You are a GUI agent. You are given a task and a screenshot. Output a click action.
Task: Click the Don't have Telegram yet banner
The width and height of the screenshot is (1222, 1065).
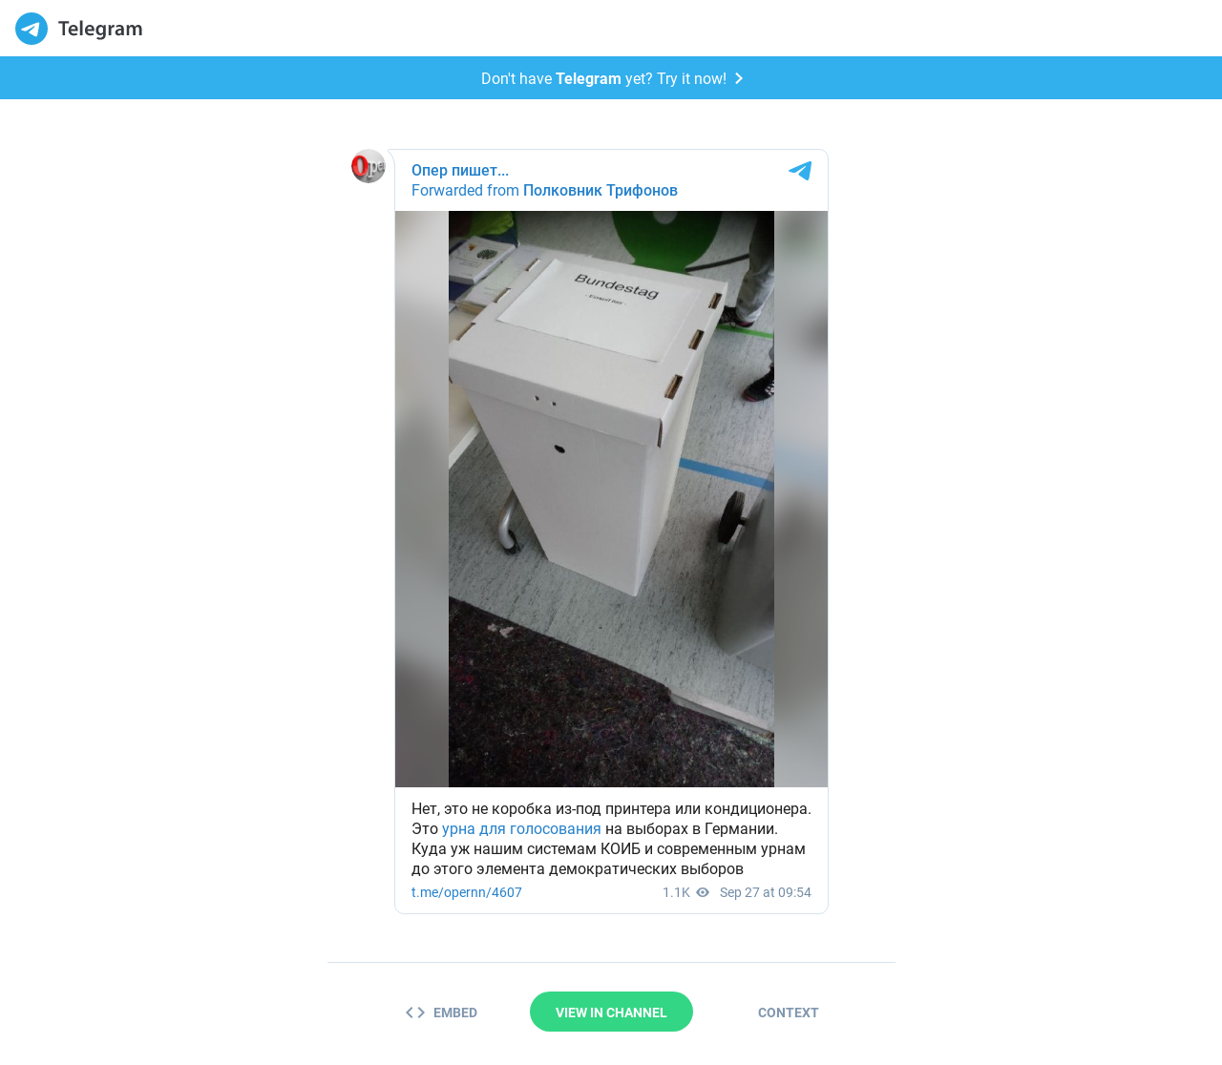(x=611, y=78)
